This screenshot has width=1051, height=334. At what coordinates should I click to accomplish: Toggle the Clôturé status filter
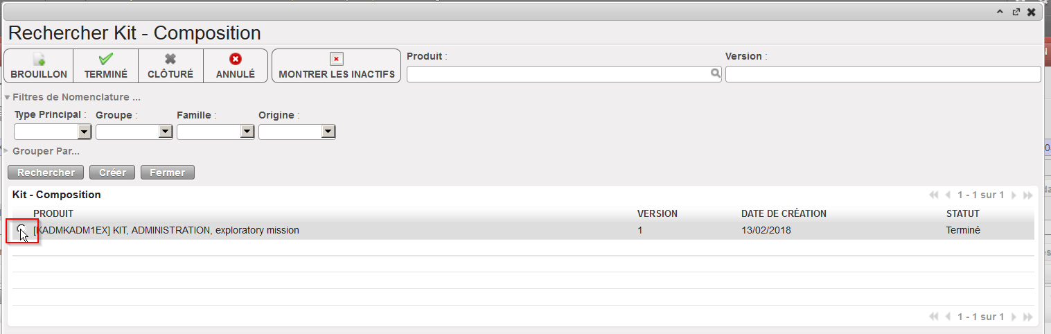[x=170, y=66]
